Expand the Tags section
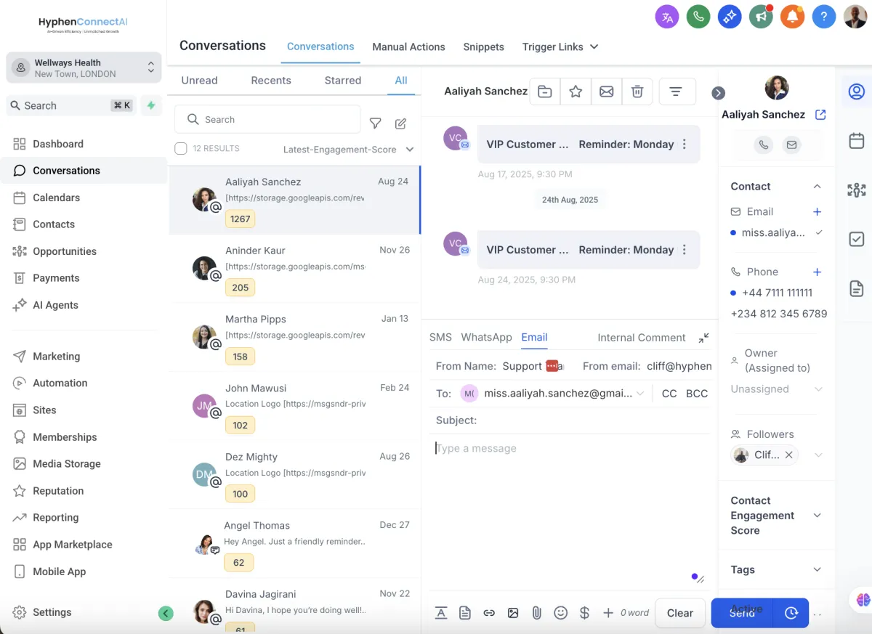Screen dimensions: 872x634 (x=817, y=570)
